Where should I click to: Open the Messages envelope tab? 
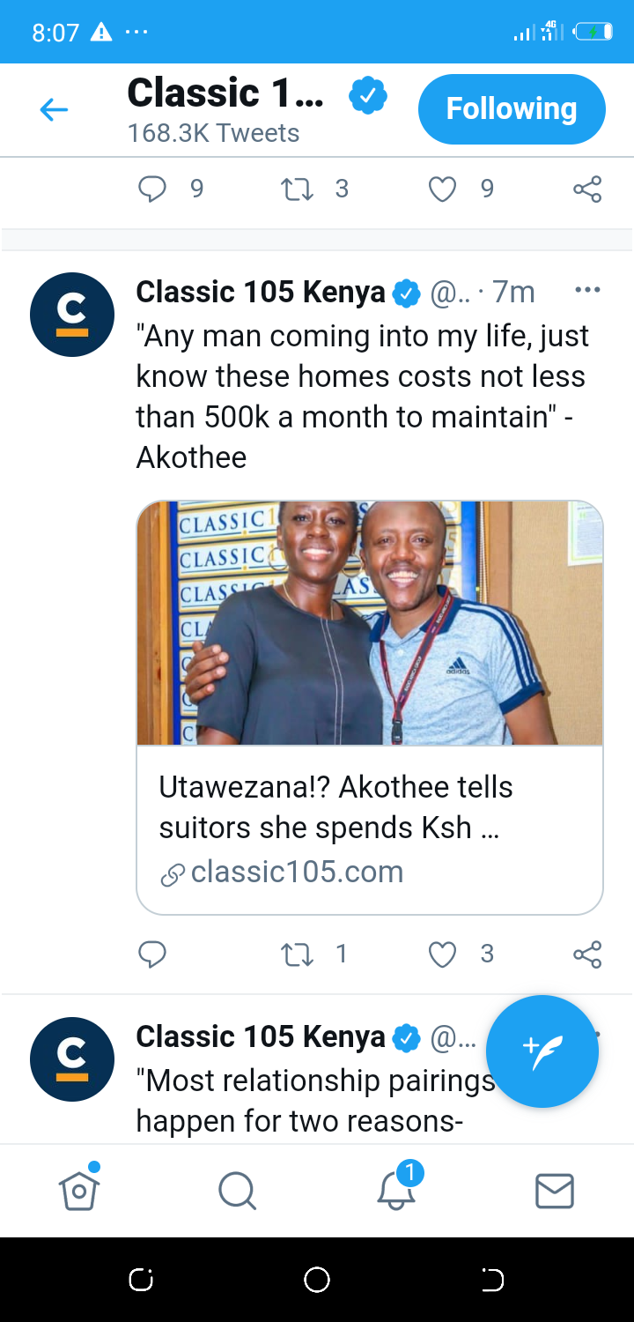click(x=555, y=1192)
